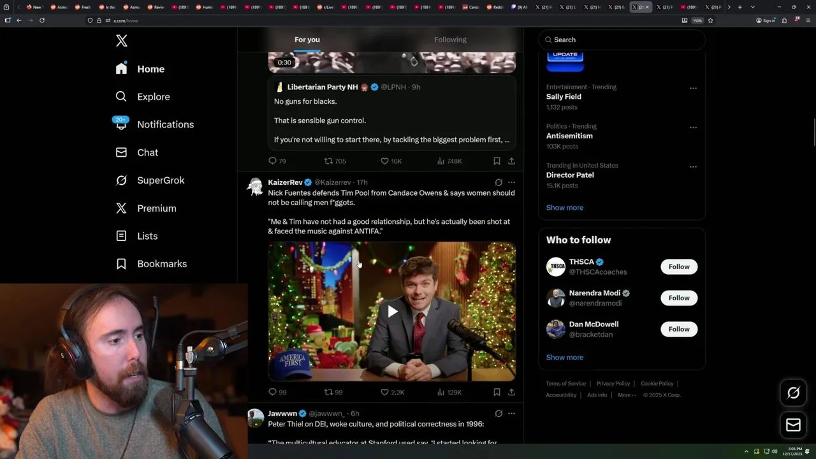View analytics of post with 748K views
The width and height of the screenshot is (816, 459).
click(449, 161)
